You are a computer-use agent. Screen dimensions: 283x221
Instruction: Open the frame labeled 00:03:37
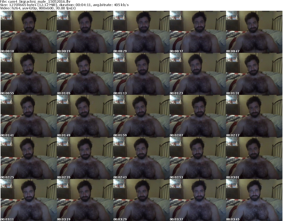198,200
